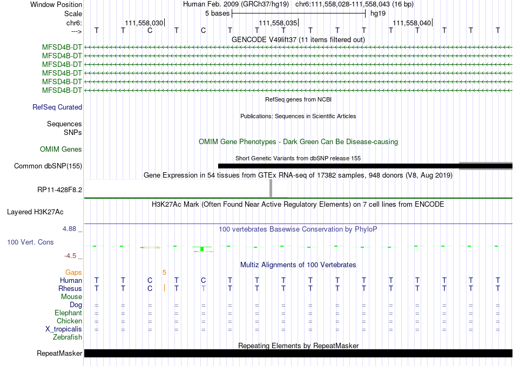Click the Common dbSNP(155) track label
513x366 pixels.
click(48, 166)
